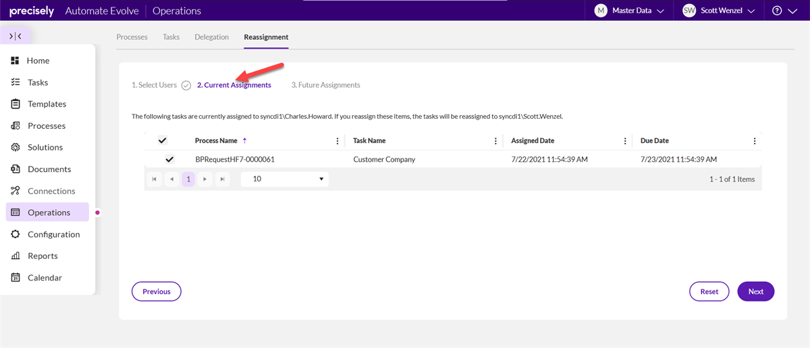810x348 pixels.
Task: Sort by Process Name column header
Action: pos(216,141)
